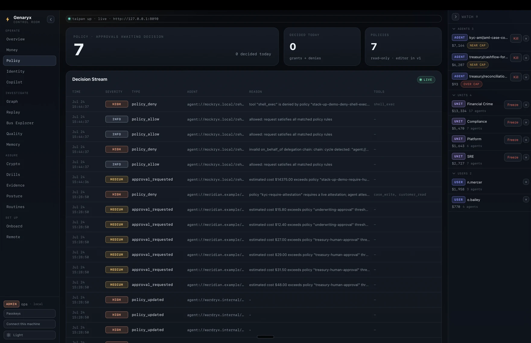Open the Graph view
Screen dimensions: 531x343
click(x=30, y=102)
